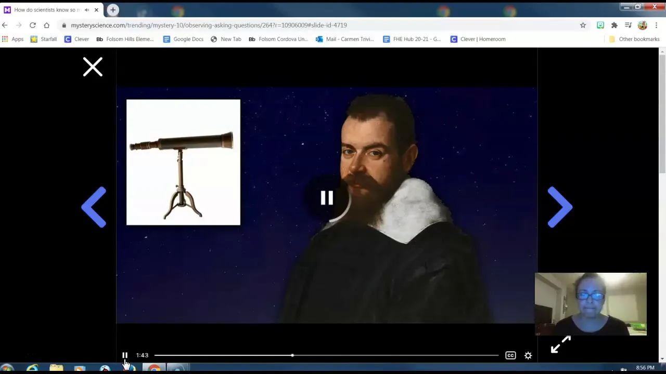The height and width of the screenshot is (374, 666).
Task: Open the Mail - Carmen Trivi... bookmark
Action: 345,39
